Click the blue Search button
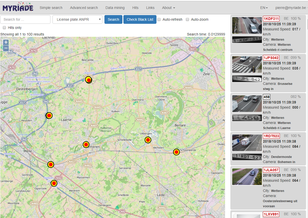The image size is (308, 218). [113, 19]
